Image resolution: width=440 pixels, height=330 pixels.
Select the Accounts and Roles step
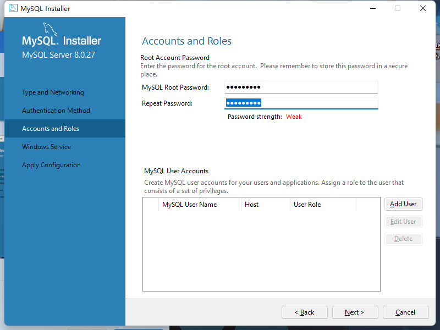pos(51,129)
